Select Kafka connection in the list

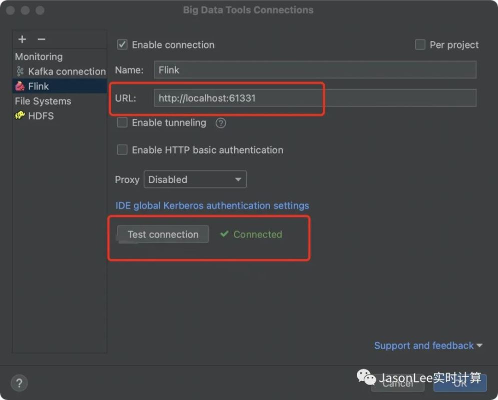pyautogui.click(x=60, y=71)
